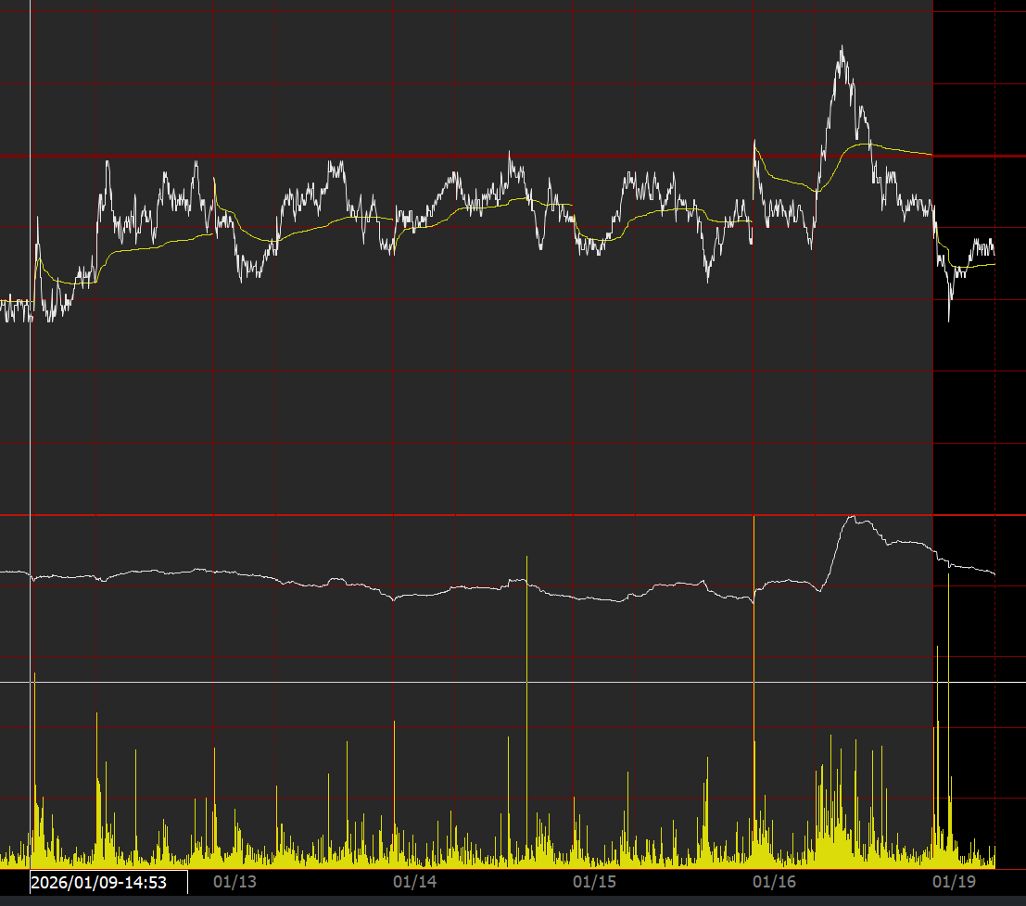Click the sharp price dip late on 01/15
Viewport: 1026px width, 906px height.
(x=708, y=279)
